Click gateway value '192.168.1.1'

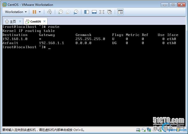pos(52,43)
